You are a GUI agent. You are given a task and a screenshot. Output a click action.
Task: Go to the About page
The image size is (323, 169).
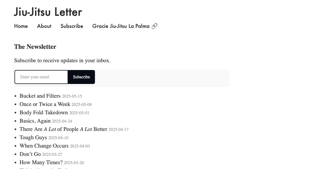pos(44,26)
